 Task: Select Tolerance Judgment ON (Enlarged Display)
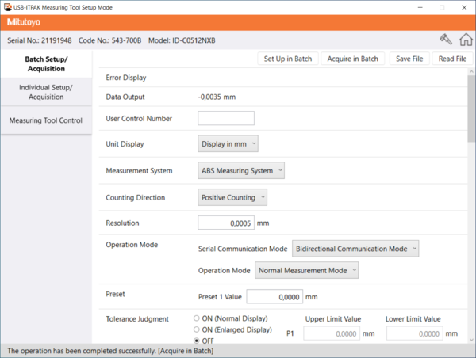[197, 329]
